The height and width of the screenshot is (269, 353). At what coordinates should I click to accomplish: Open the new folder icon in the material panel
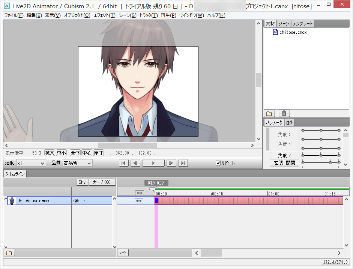(x=269, y=113)
